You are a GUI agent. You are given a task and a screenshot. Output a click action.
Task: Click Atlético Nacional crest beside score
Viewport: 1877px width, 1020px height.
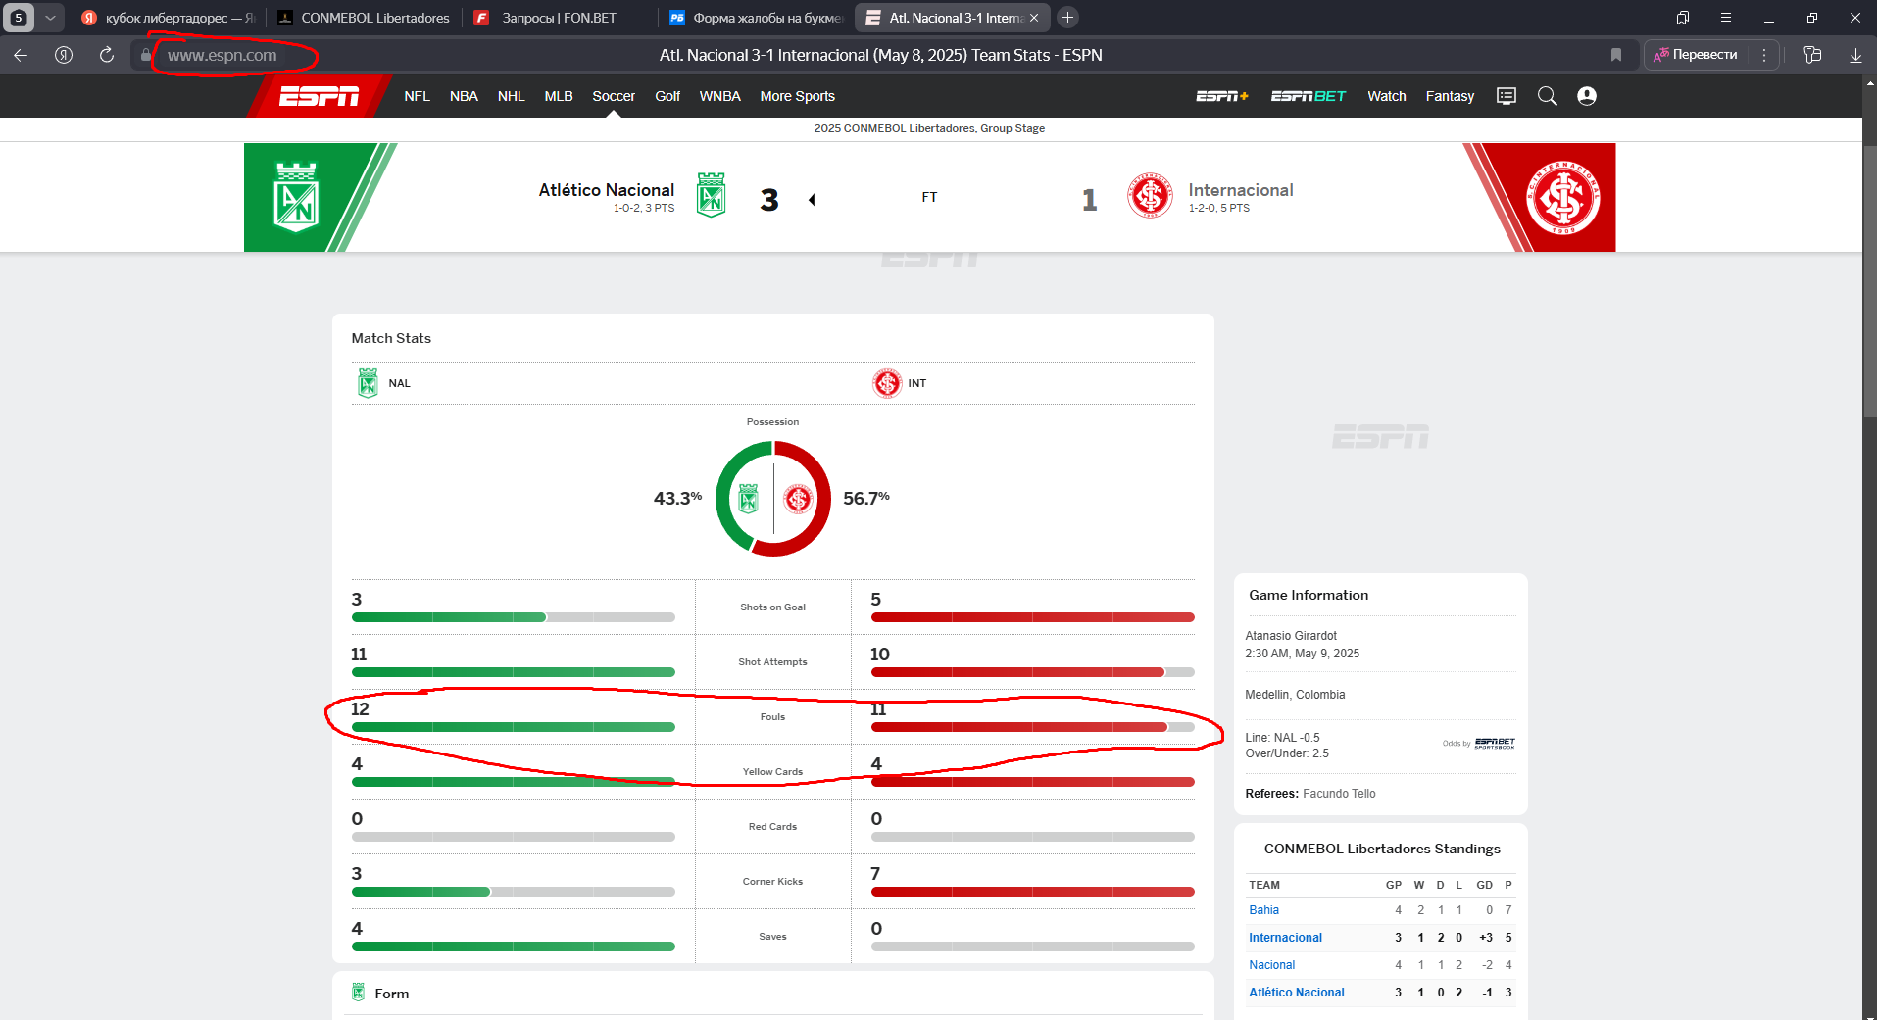711,195
